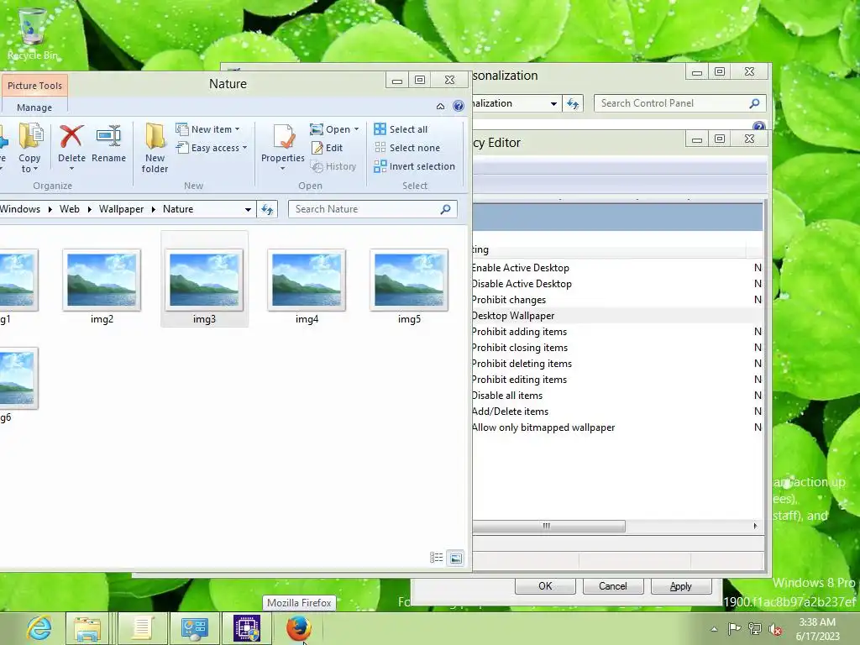This screenshot has width=860, height=645.
Task: Launch Mozilla Firefox from taskbar
Action: (x=298, y=628)
